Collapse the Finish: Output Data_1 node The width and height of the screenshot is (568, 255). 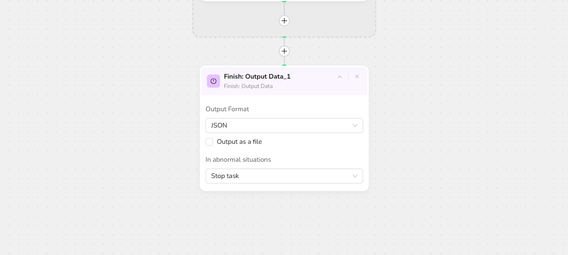click(x=339, y=77)
